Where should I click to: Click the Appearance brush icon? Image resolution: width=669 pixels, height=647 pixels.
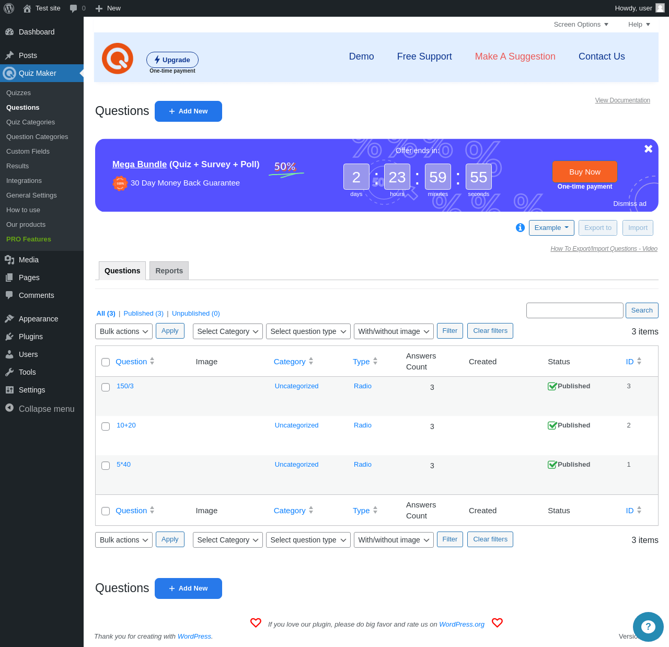coord(9,319)
